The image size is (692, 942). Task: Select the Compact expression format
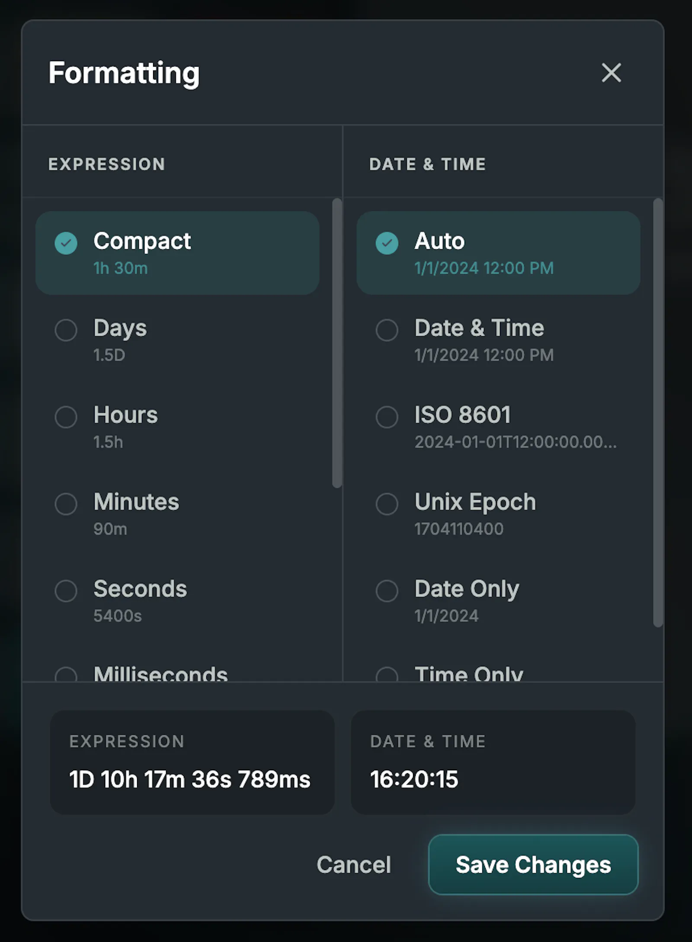click(177, 253)
